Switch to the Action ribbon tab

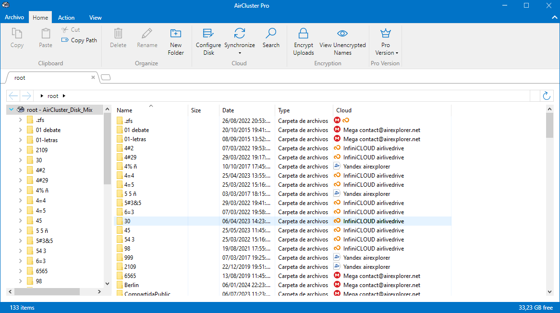pos(66,18)
